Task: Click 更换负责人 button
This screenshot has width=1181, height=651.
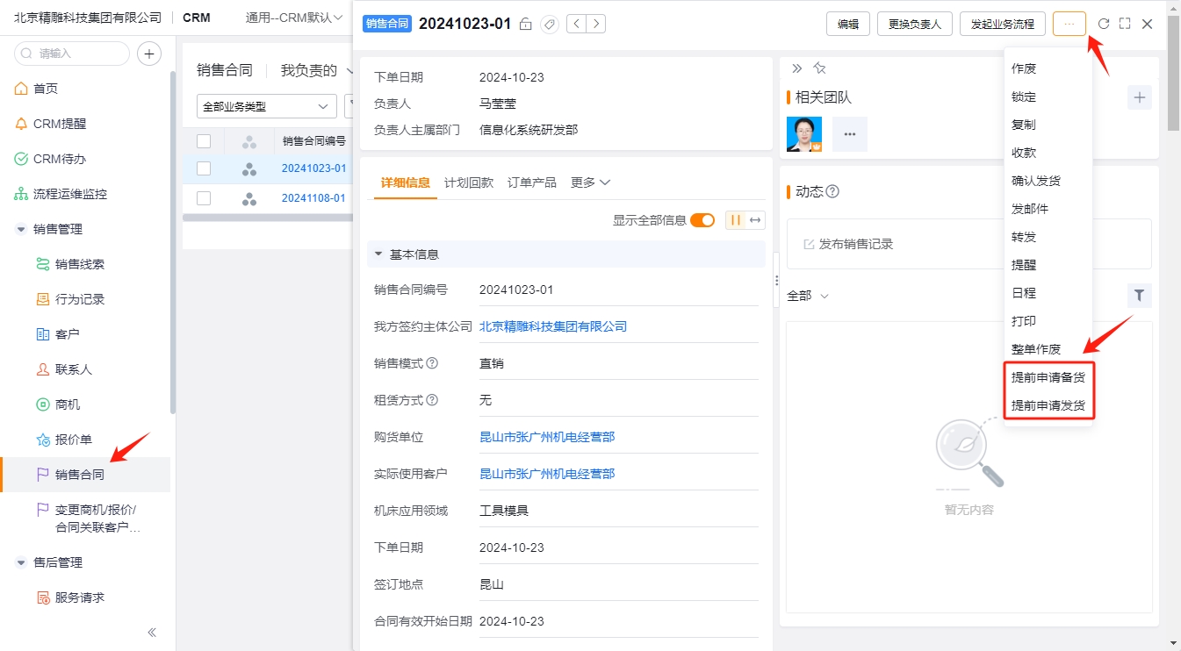Action: point(915,24)
